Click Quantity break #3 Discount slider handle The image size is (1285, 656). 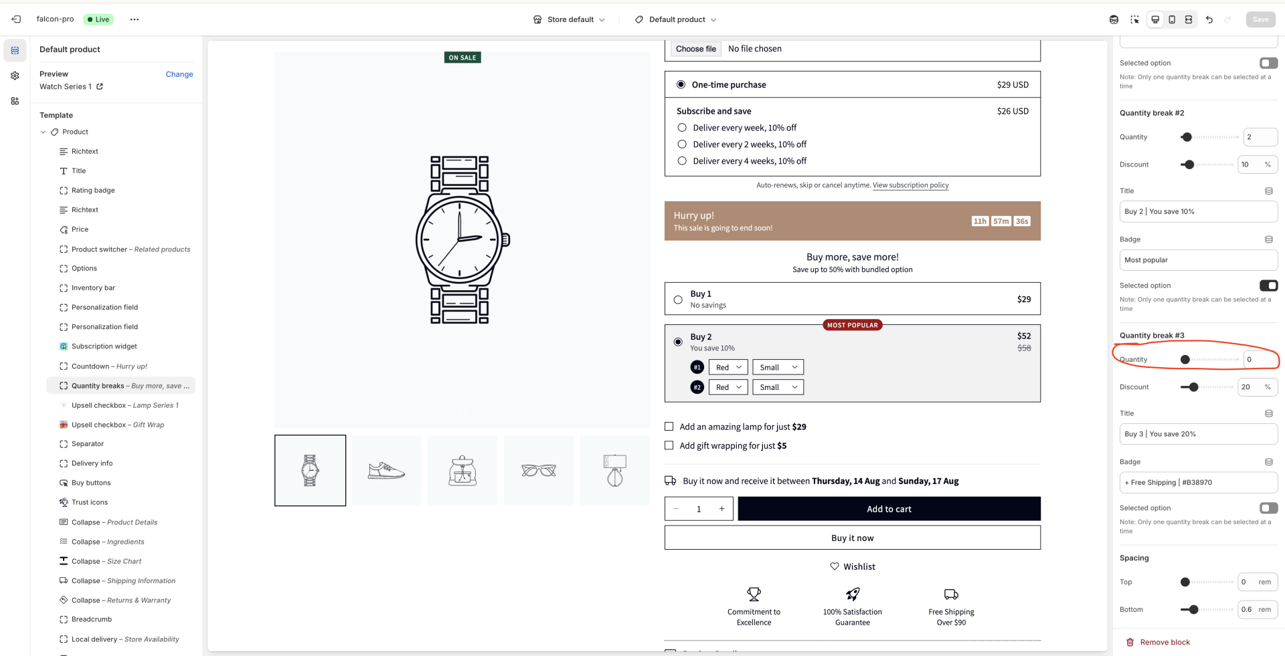[x=1193, y=387]
